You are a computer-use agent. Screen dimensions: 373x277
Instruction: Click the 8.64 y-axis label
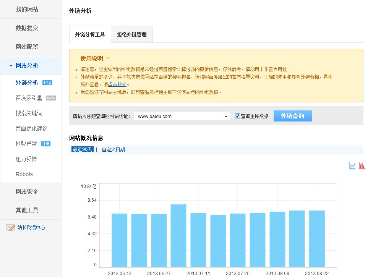92,200
